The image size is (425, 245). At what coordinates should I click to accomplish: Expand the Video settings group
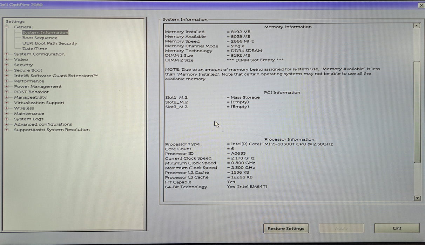tap(6, 59)
